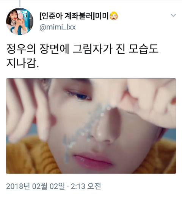This screenshot has height=197, width=182.
Task: Open the attached close-up face photo
Action: (x=91, y=126)
